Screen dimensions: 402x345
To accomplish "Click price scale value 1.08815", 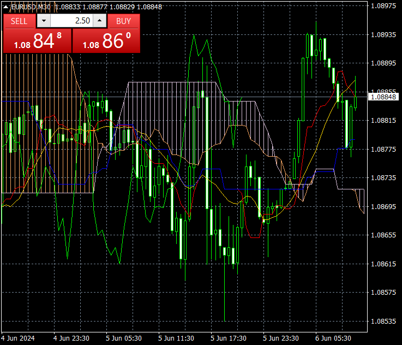I will [383, 120].
